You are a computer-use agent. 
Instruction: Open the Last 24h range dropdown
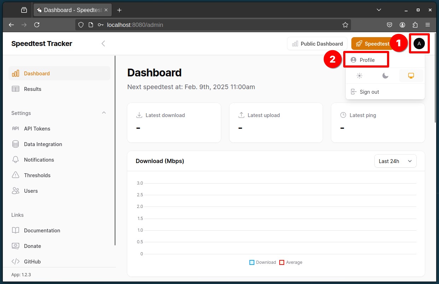pos(396,161)
